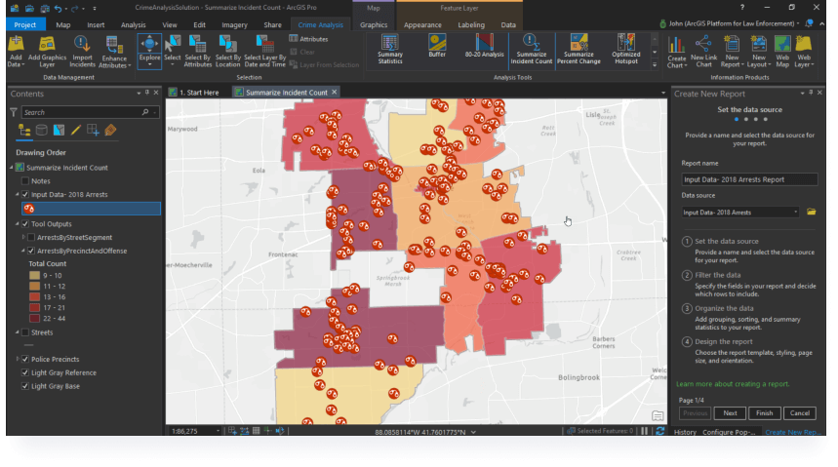Uncheck ArrestsByPrecinctAndOffense layer
Image resolution: width=838 pixels, height=467 pixels.
tap(31, 251)
